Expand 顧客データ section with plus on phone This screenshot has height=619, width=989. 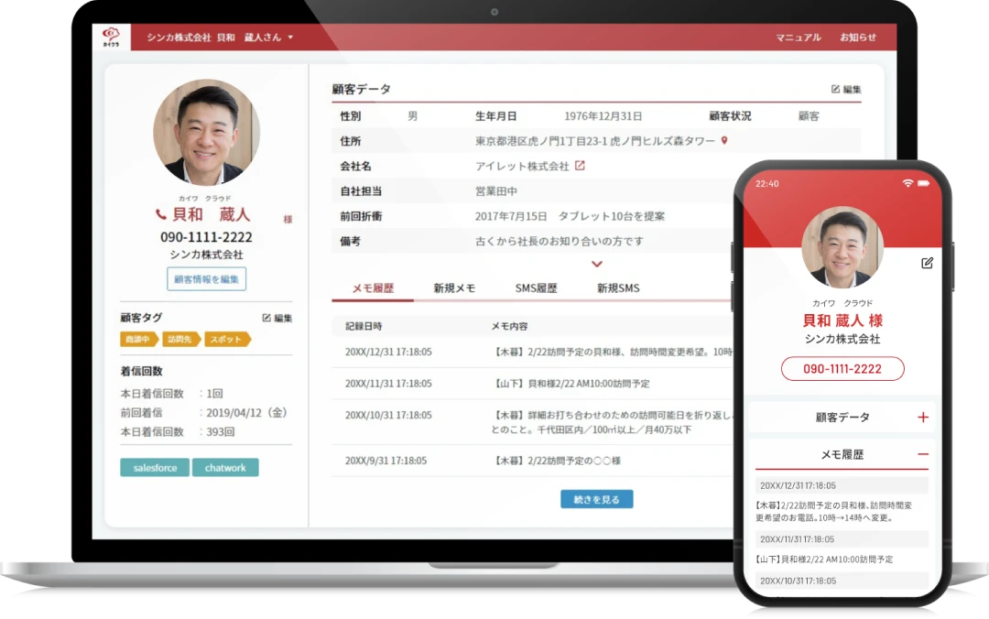(922, 418)
